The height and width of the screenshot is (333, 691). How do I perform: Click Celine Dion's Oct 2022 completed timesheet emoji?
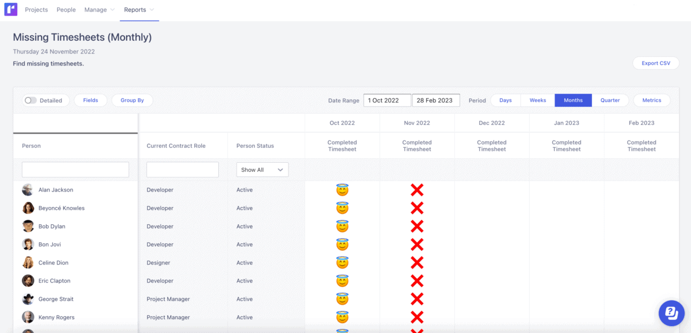coord(342,262)
